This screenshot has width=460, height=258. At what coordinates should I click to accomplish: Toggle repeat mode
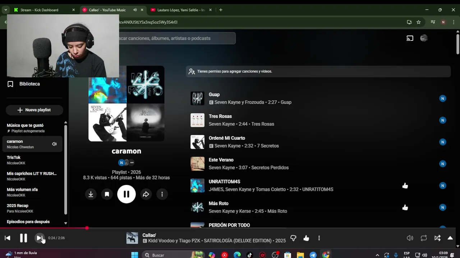point(424,238)
